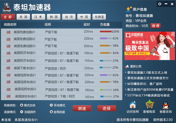Viewport: 176px width, 123px height.
Task: Open the 中国质造 advertisement banner
Action: tap(150, 46)
